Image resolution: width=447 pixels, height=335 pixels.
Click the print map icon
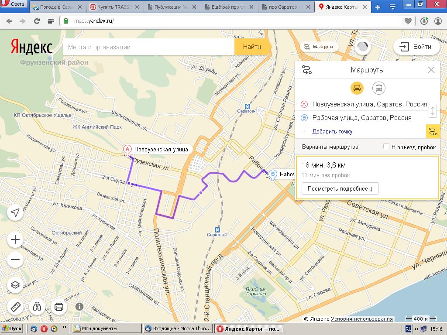tap(59, 307)
